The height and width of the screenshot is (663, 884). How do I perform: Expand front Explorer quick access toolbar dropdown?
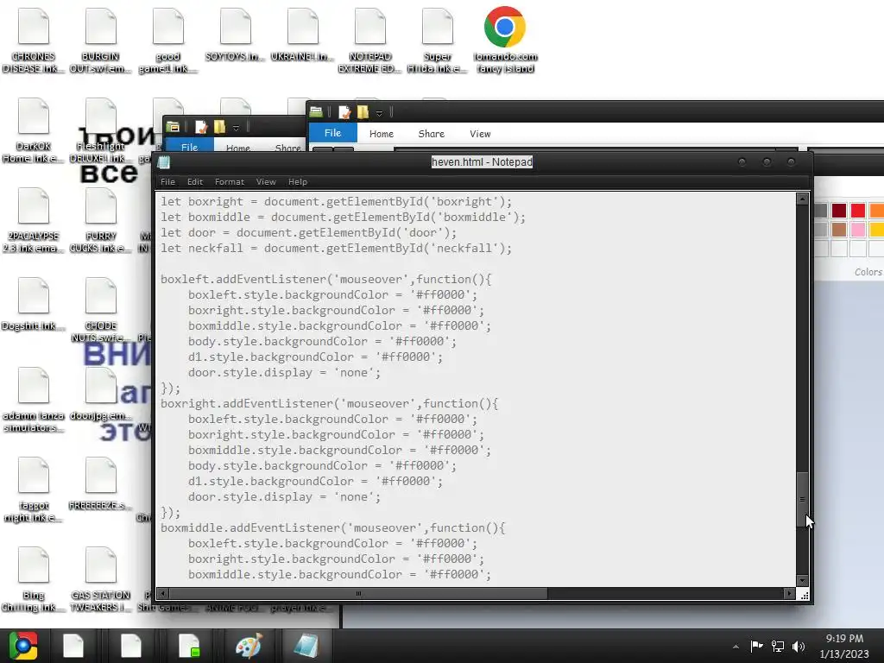[380, 113]
